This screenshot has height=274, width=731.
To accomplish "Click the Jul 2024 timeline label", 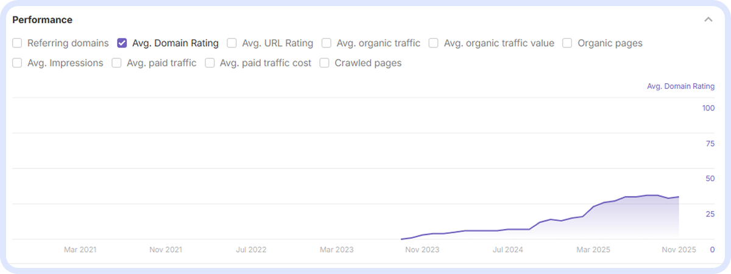I will tap(507, 250).
